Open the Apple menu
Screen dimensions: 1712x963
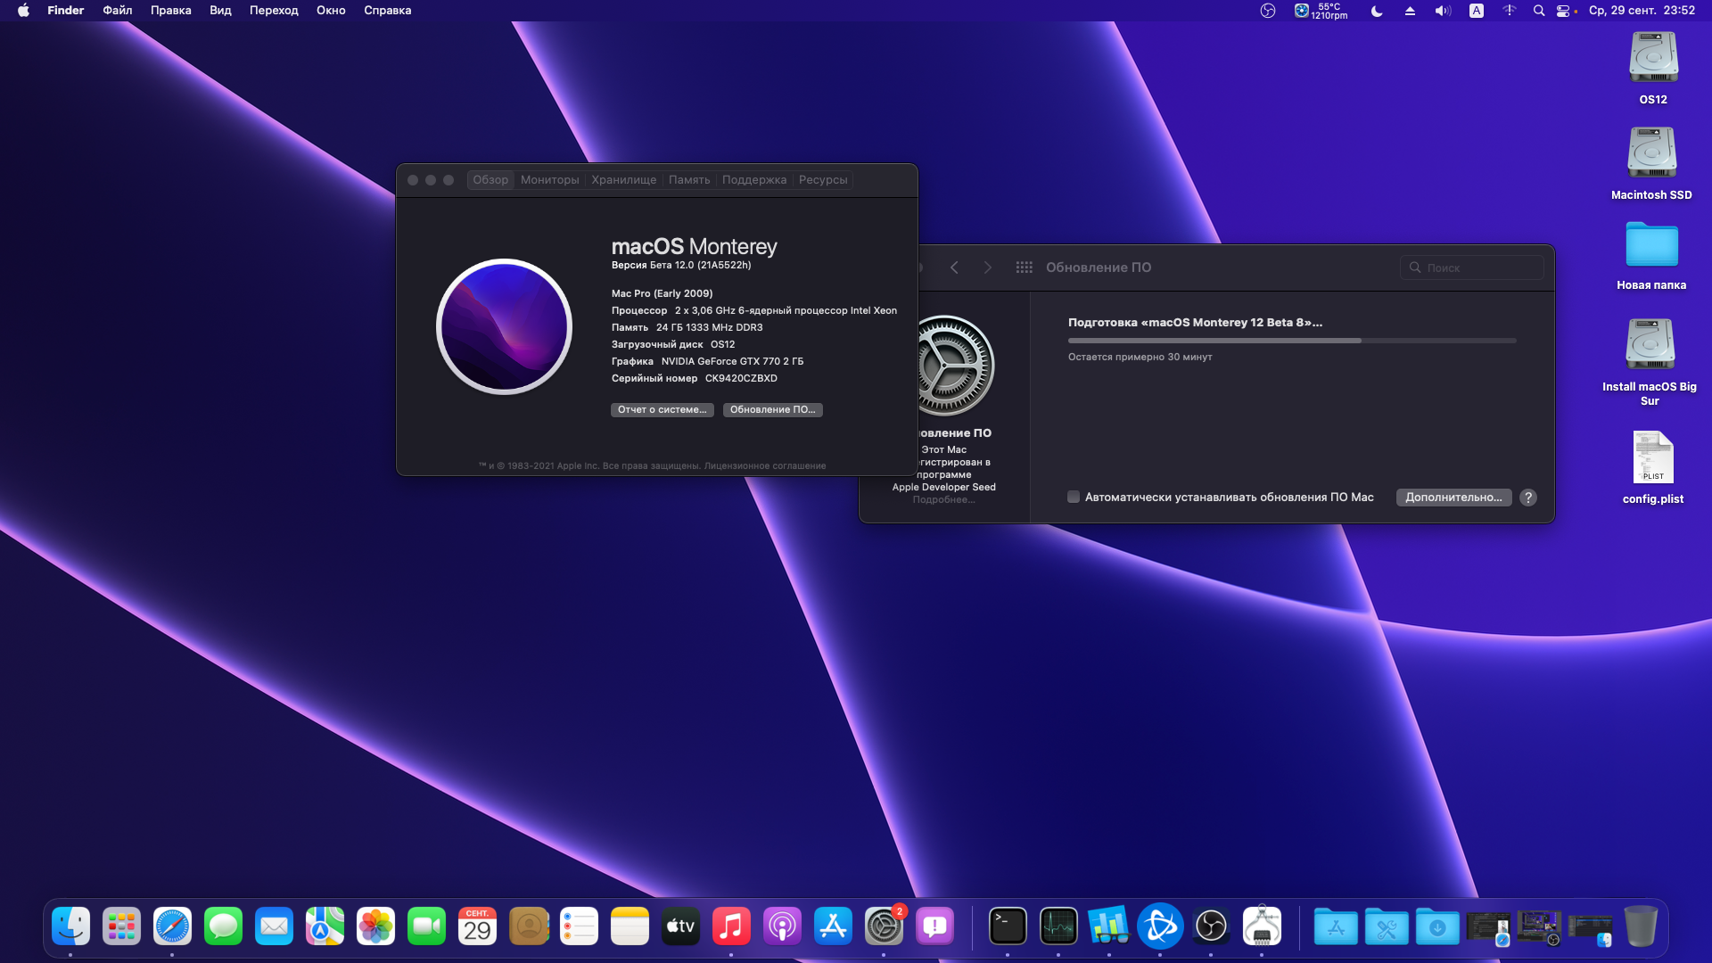(23, 11)
